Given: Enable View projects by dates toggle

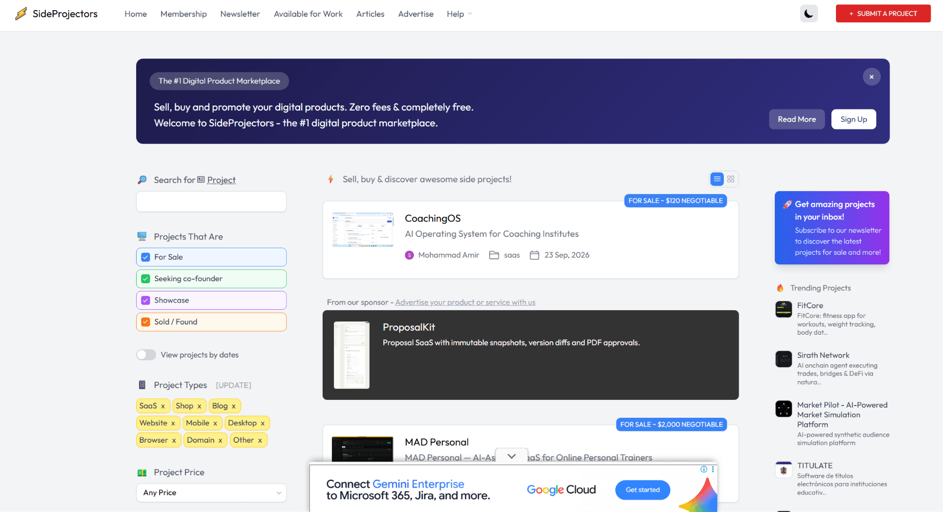Looking at the screenshot, I should 146,355.
